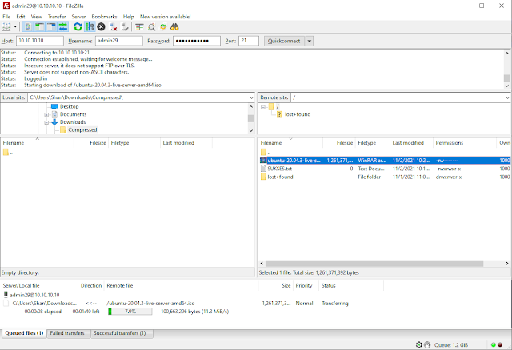The width and height of the screenshot is (512, 350).
Task: Click the remote root folder icon
Action: 271,106
